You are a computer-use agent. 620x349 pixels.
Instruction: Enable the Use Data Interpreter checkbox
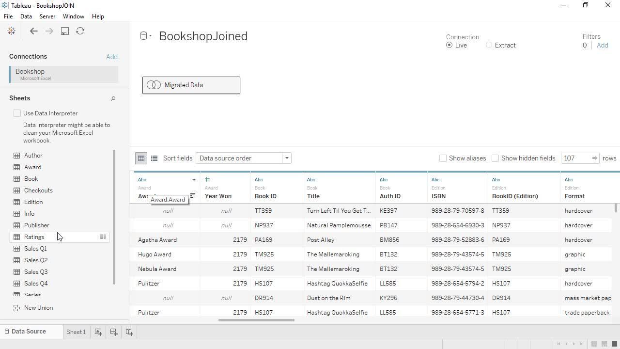(x=17, y=113)
